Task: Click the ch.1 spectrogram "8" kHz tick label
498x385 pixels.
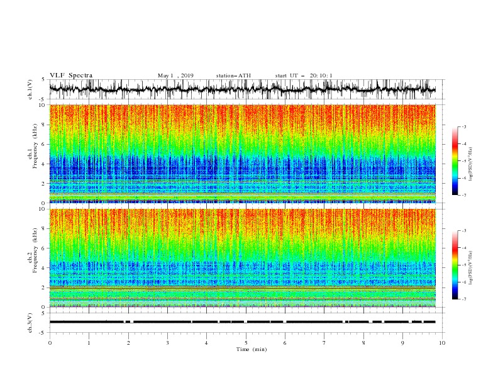Action: pos(44,125)
